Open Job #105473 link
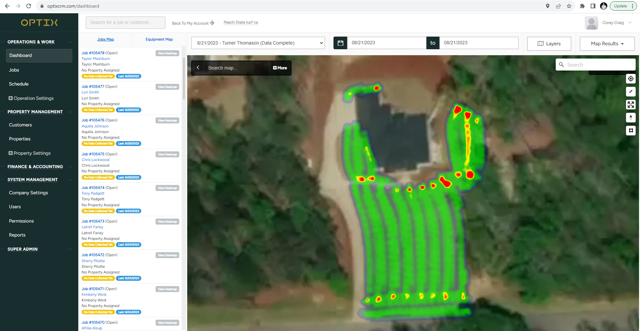The image size is (640, 331). click(x=93, y=221)
